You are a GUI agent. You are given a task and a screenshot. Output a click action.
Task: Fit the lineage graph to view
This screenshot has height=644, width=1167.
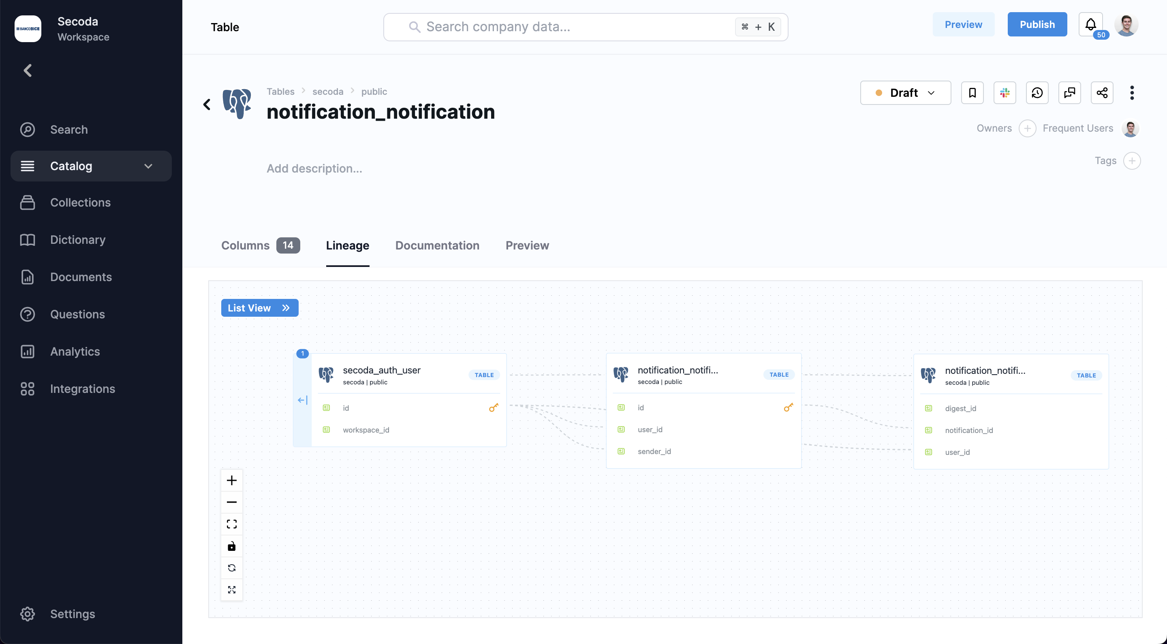point(231,524)
